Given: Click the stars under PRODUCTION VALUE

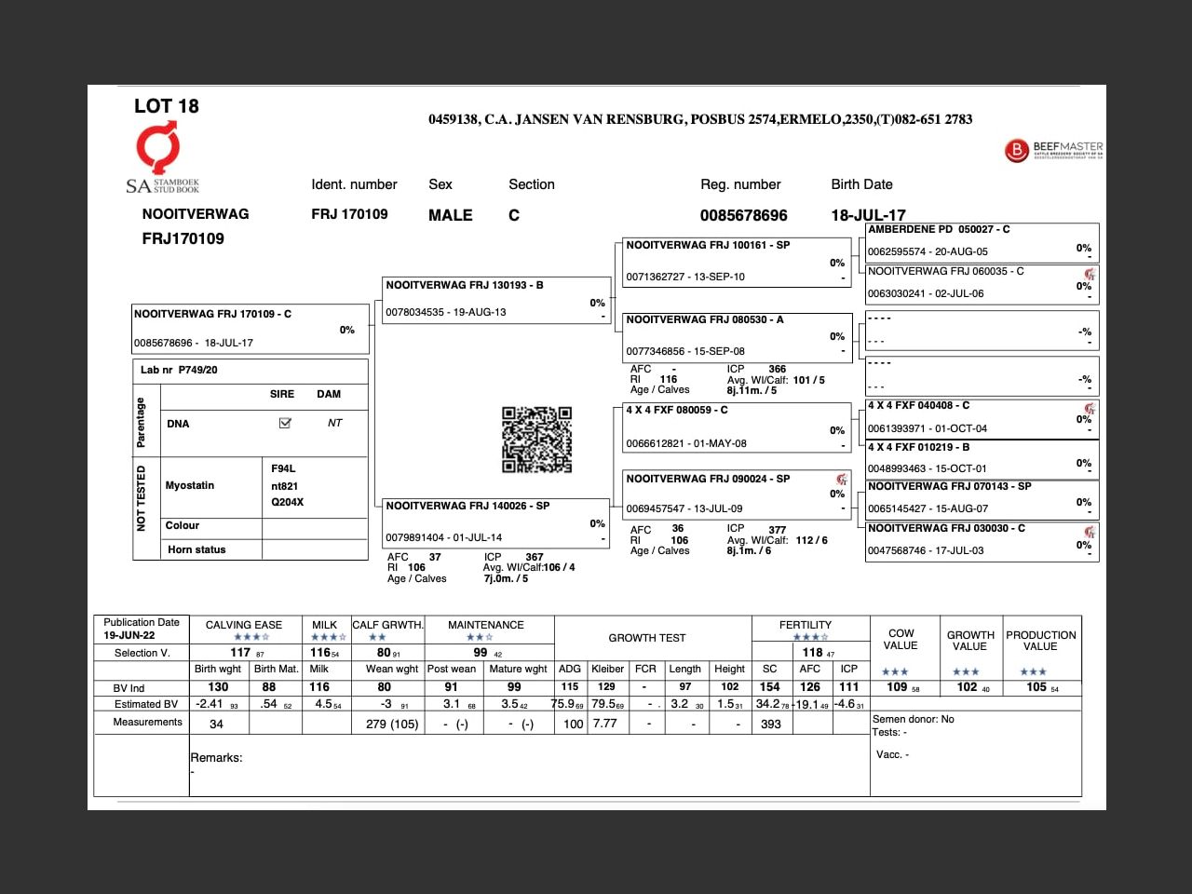Looking at the screenshot, I should click(x=1033, y=671).
